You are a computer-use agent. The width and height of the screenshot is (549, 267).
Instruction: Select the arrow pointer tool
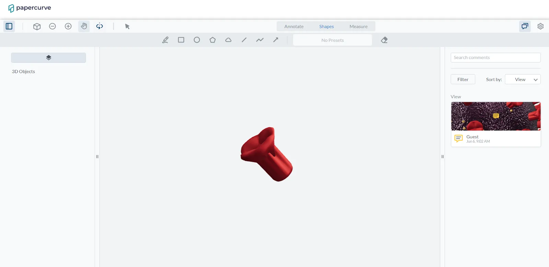(x=127, y=26)
